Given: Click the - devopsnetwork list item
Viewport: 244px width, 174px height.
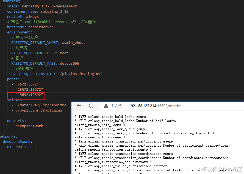Looking at the screenshot, I should 27,126.
